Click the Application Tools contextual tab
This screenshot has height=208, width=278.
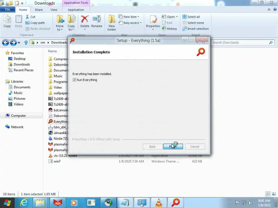[x=76, y=3]
